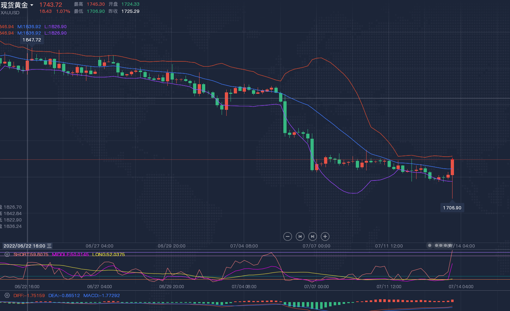
Task: Select the DIFF:-1.75159 legend label
Action: (29, 295)
